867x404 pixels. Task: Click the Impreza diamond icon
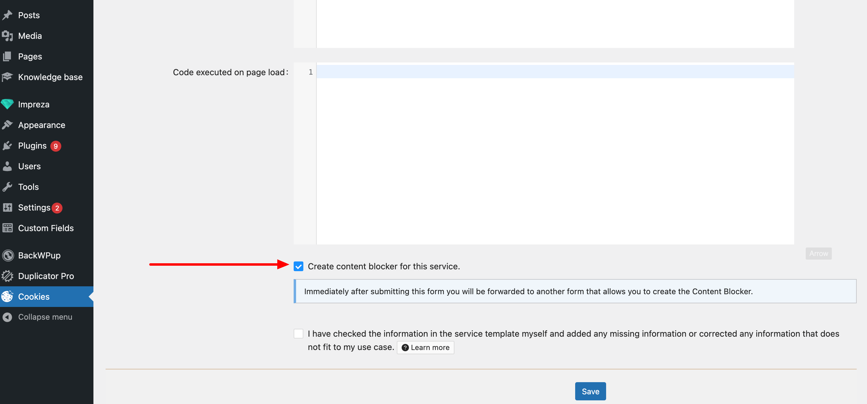[7, 104]
